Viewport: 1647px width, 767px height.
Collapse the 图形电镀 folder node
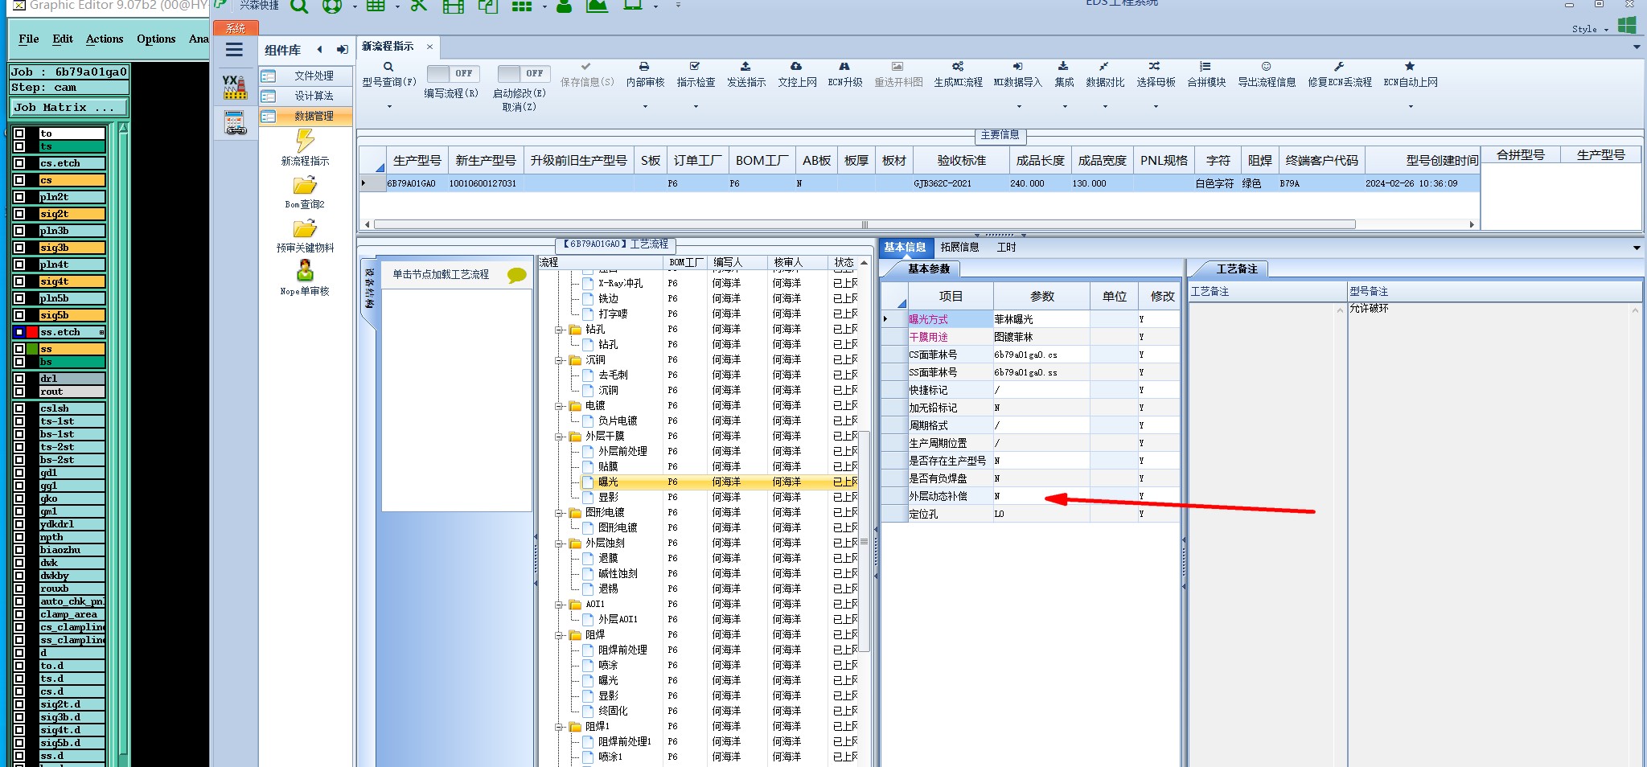pyautogui.click(x=558, y=513)
